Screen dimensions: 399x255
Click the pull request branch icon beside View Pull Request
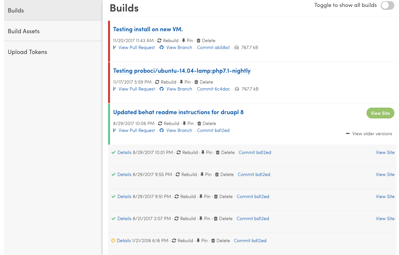pos(114,47)
